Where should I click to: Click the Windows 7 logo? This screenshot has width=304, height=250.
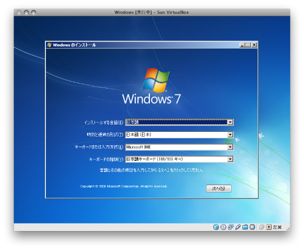click(151, 86)
